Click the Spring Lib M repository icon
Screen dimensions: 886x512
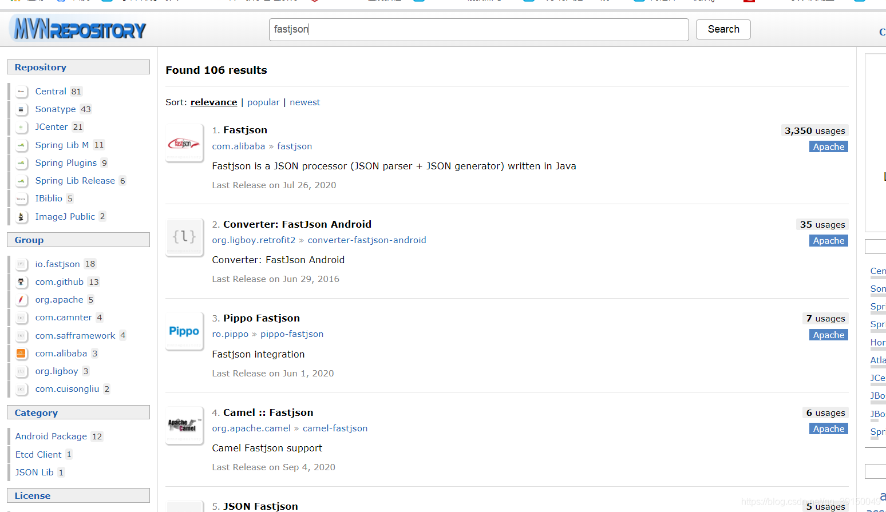(21, 145)
